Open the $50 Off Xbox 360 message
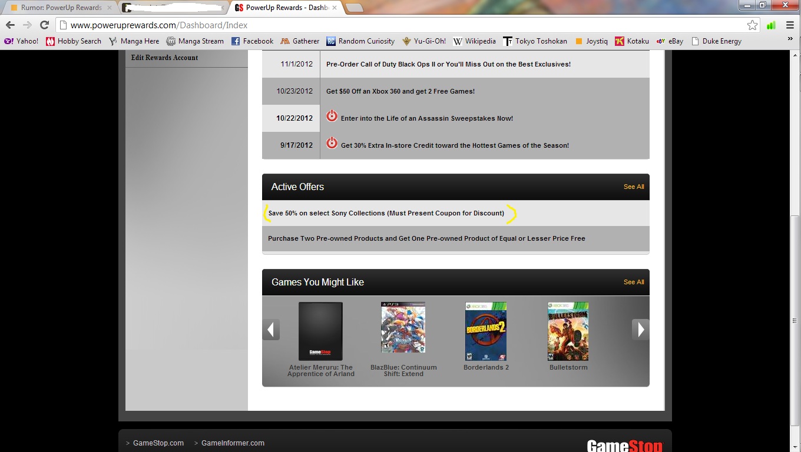801x452 pixels. pos(400,91)
